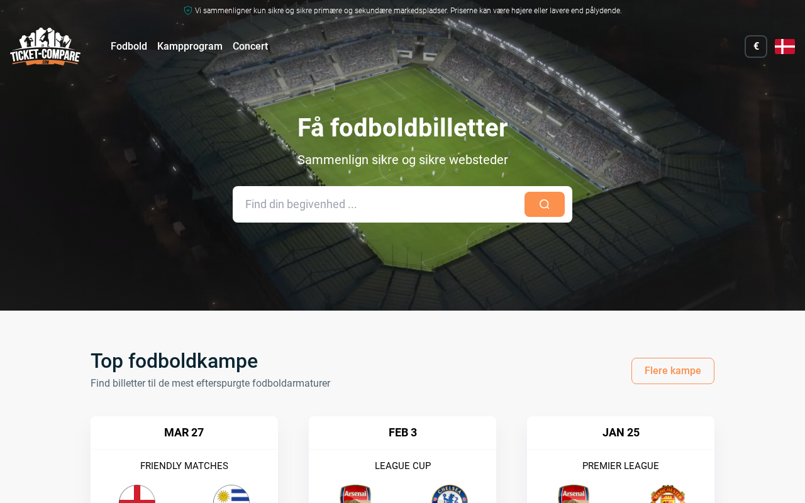Viewport: 805px width, 503px height.
Task: Click the Top fodboldkampe heading
Action: click(x=174, y=361)
